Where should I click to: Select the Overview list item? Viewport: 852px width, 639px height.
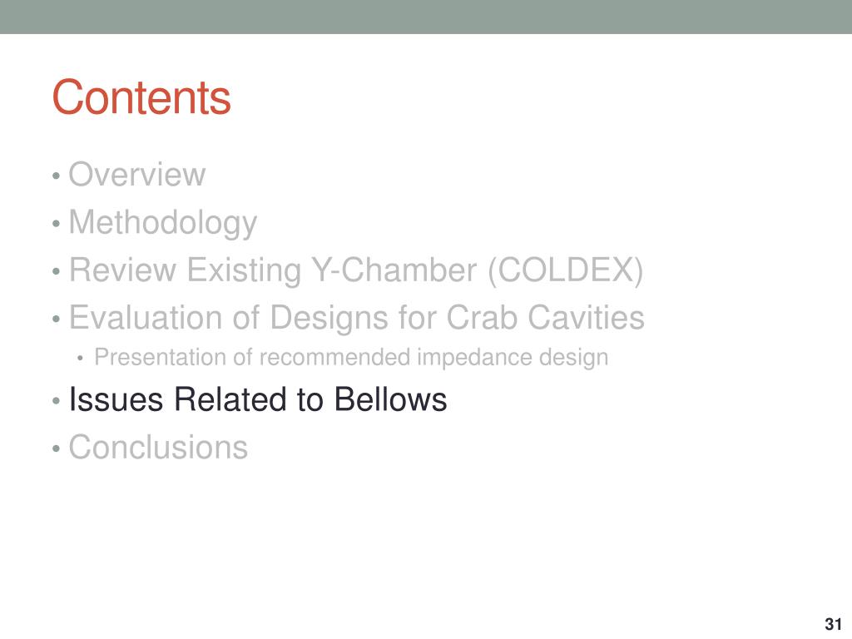point(137,175)
